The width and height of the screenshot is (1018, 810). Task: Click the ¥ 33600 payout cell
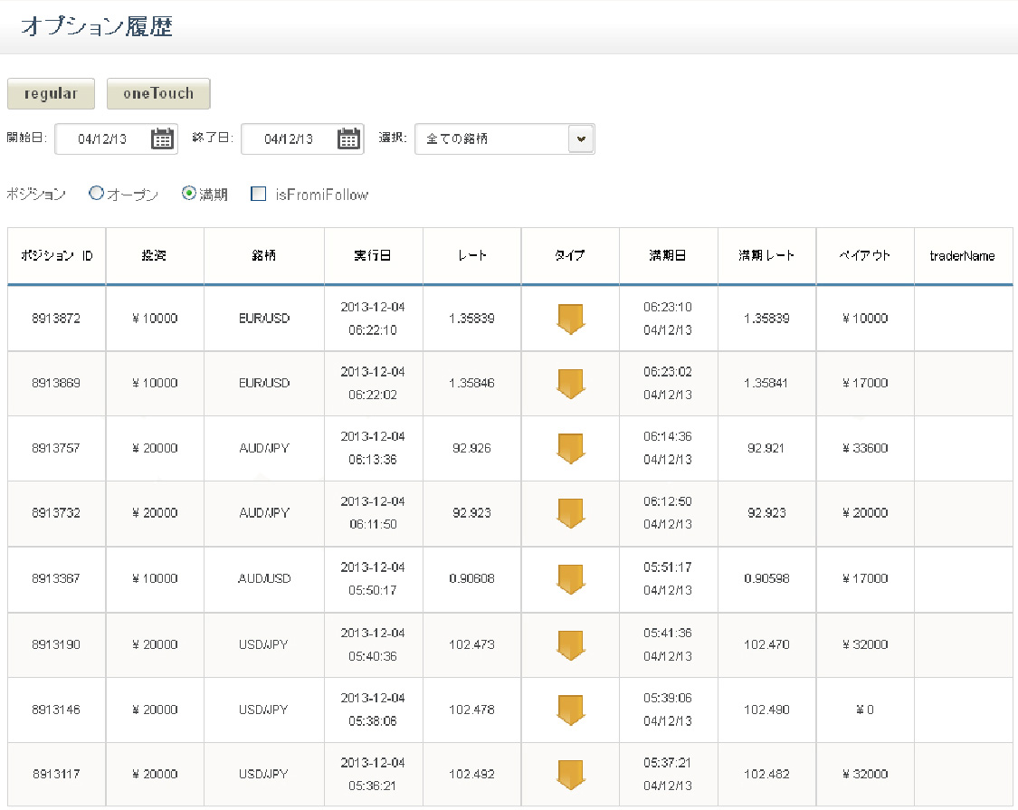click(865, 448)
